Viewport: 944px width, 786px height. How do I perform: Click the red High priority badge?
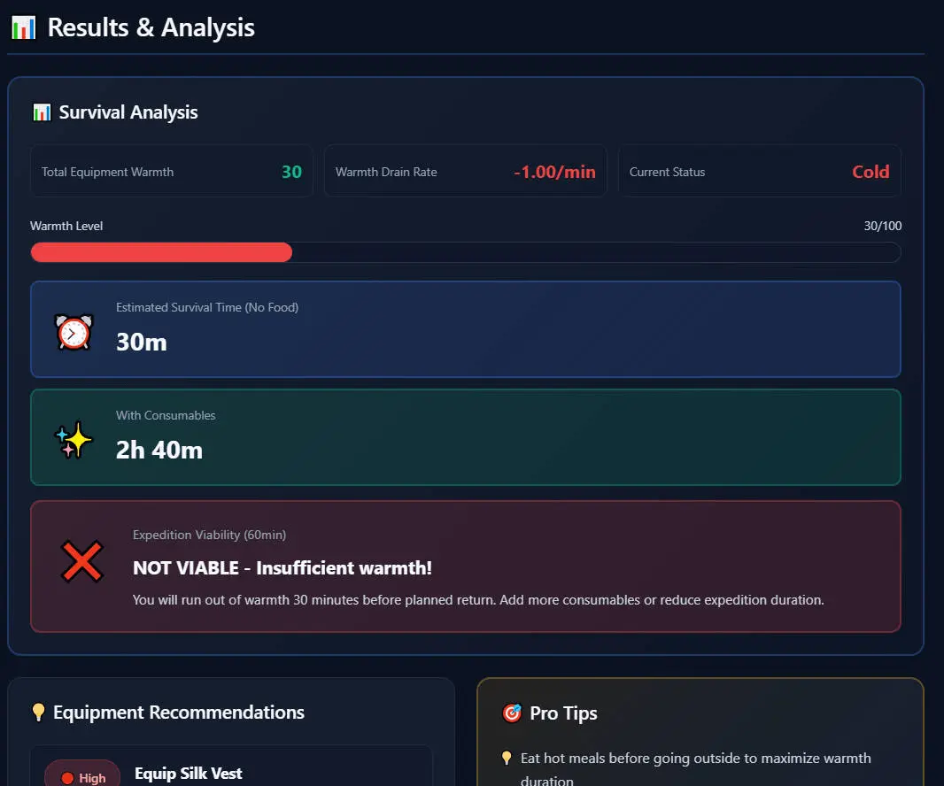click(82, 777)
